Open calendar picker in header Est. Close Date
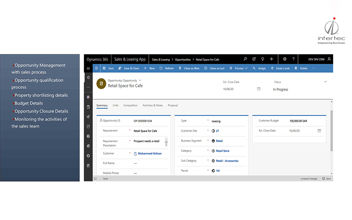The height and width of the screenshot is (220, 352). point(259,89)
